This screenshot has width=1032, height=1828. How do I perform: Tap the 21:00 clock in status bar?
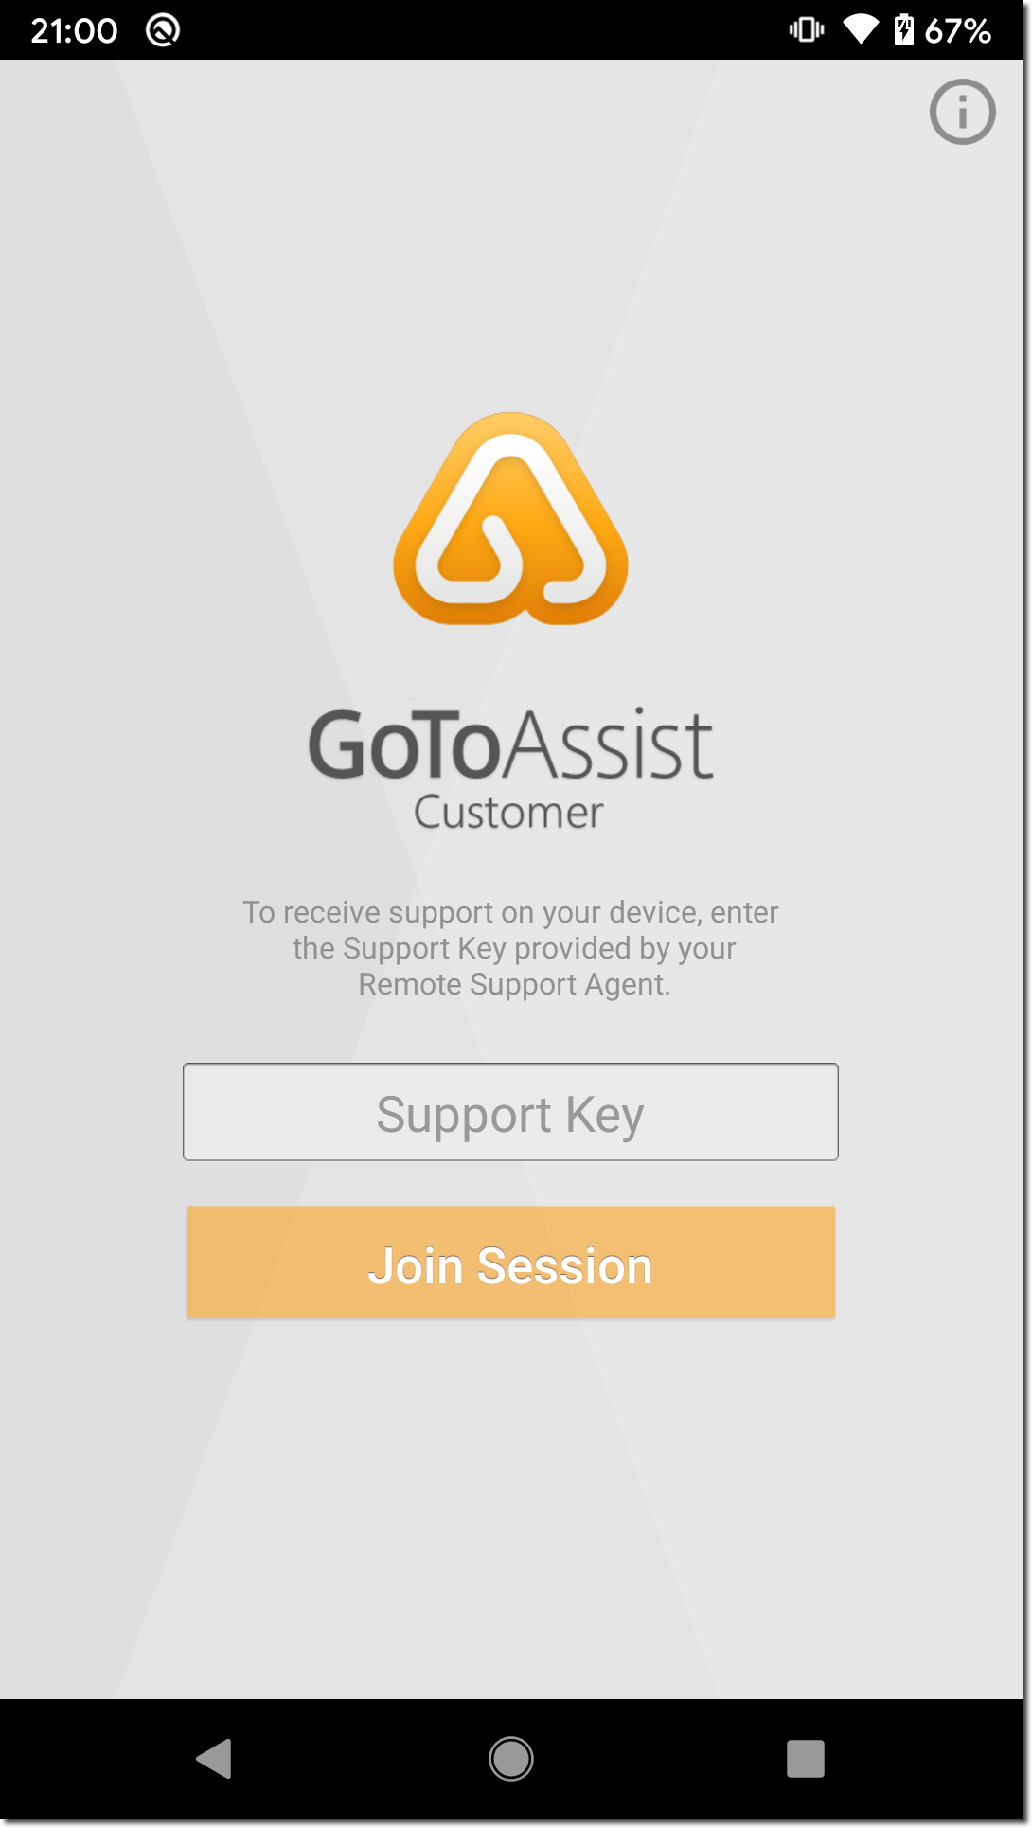(x=74, y=30)
